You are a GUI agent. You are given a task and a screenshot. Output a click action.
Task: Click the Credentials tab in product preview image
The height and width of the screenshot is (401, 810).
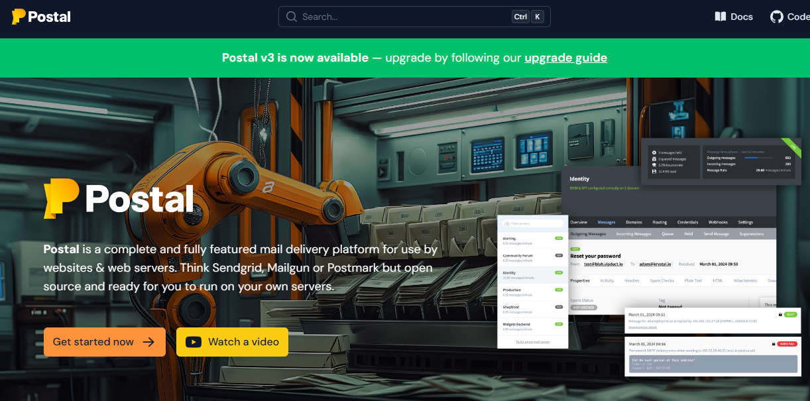click(x=687, y=222)
